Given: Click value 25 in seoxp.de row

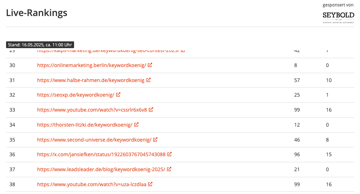Looking at the screenshot, I should point(297,95).
